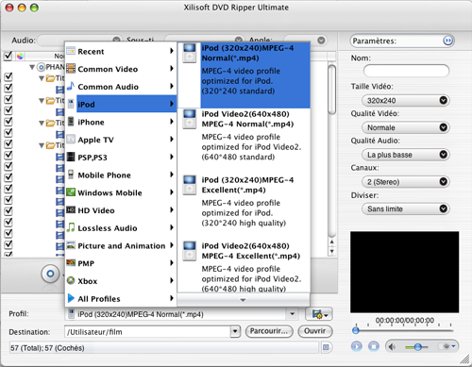Choose iPod (320x240)MPEG-4 Excellent profile
Image resolution: width=472 pixels, height=367 pixels.
(x=244, y=207)
